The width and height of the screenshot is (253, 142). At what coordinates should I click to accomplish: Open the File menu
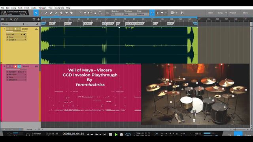[2, 8]
